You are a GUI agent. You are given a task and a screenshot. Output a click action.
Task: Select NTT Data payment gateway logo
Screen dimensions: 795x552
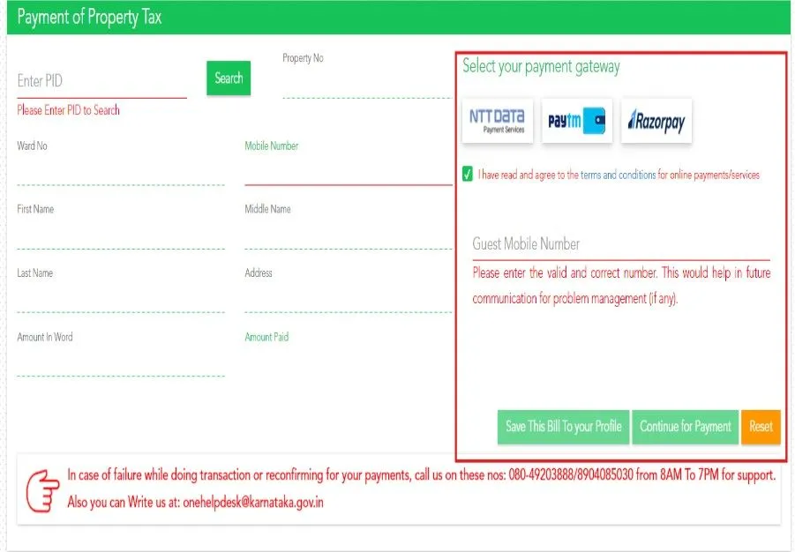coord(497,121)
